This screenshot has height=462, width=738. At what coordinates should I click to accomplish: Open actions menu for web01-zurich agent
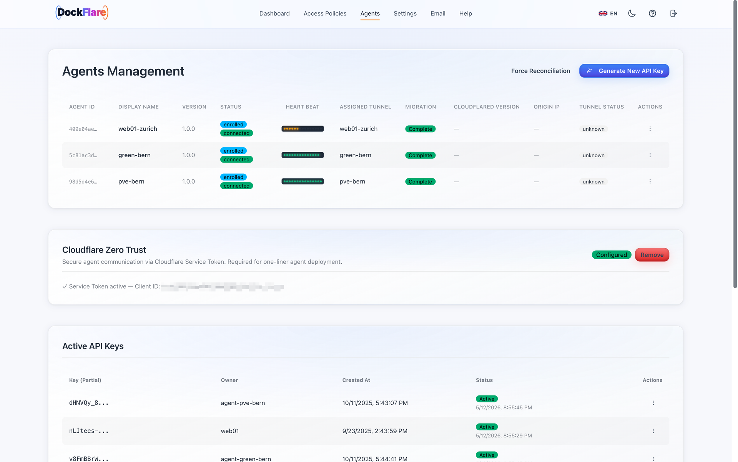point(650,129)
